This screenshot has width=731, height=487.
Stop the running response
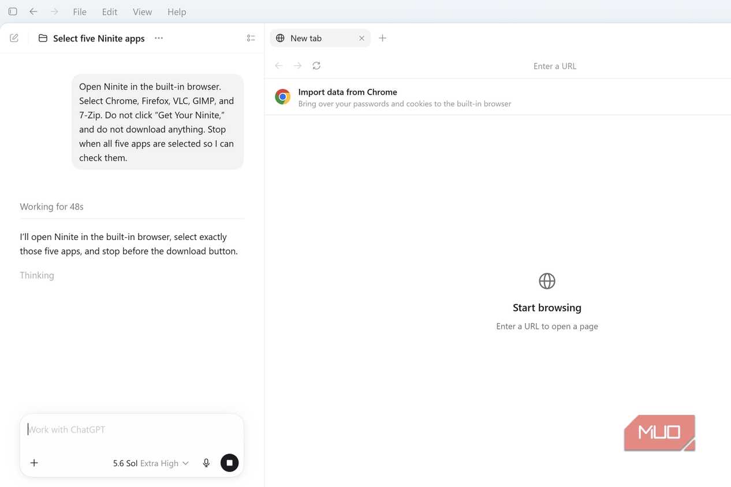pyautogui.click(x=229, y=463)
